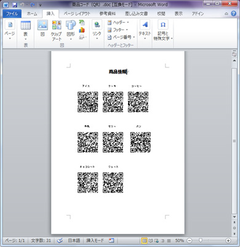
Task: Click the ページ: 1/1 status bar indicator
Action: [x=15, y=240]
